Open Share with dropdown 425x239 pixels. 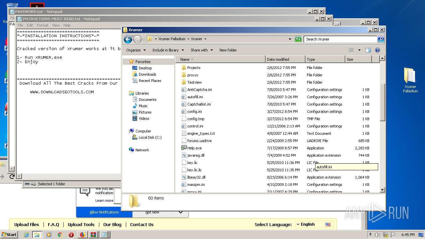pyautogui.click(x=202, y=50)
